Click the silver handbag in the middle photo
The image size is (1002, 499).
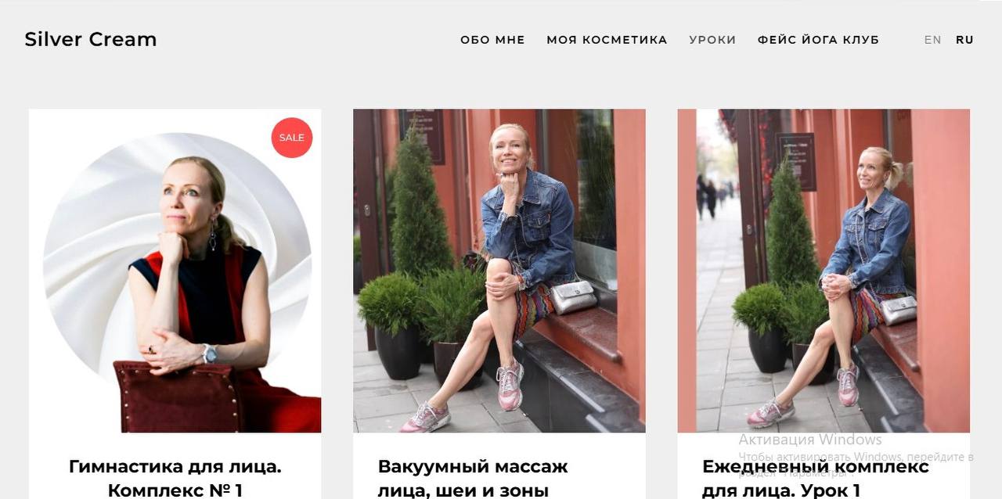(x=573, y=298)
